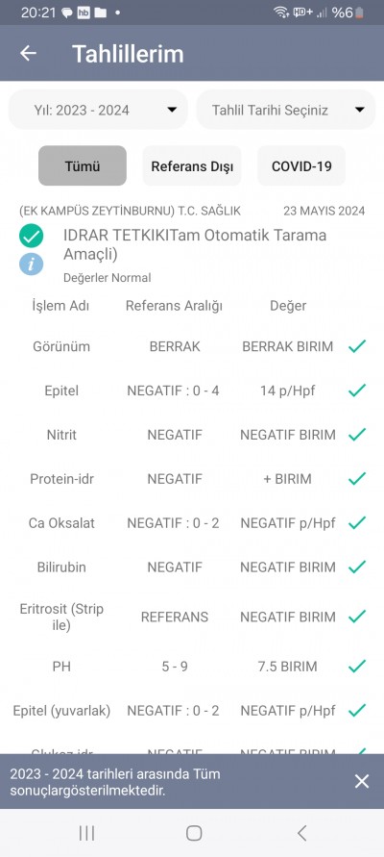Tap the checkmark beside Nitrit row
384x857 pixels.
click(357, 435)
